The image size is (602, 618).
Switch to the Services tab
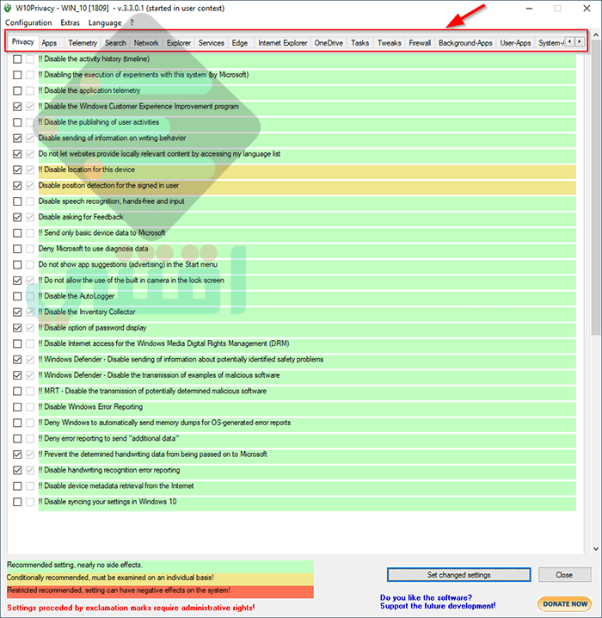coord(211,43)
